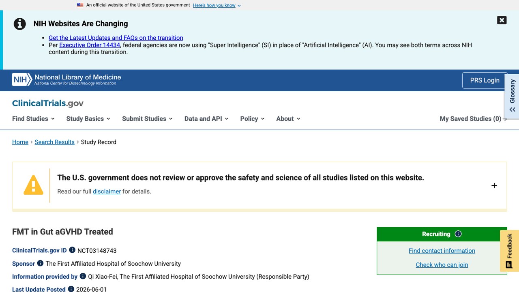Click the Study Record breadcrumb text
Viewport: 519px width, 292px height.
pyautogui.click(x=99, y=142)
